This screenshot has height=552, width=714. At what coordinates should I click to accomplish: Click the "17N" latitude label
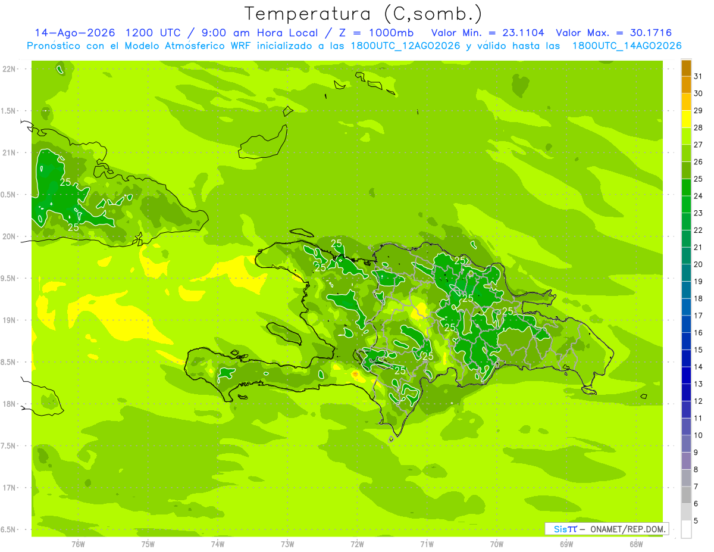coord(9,488)
